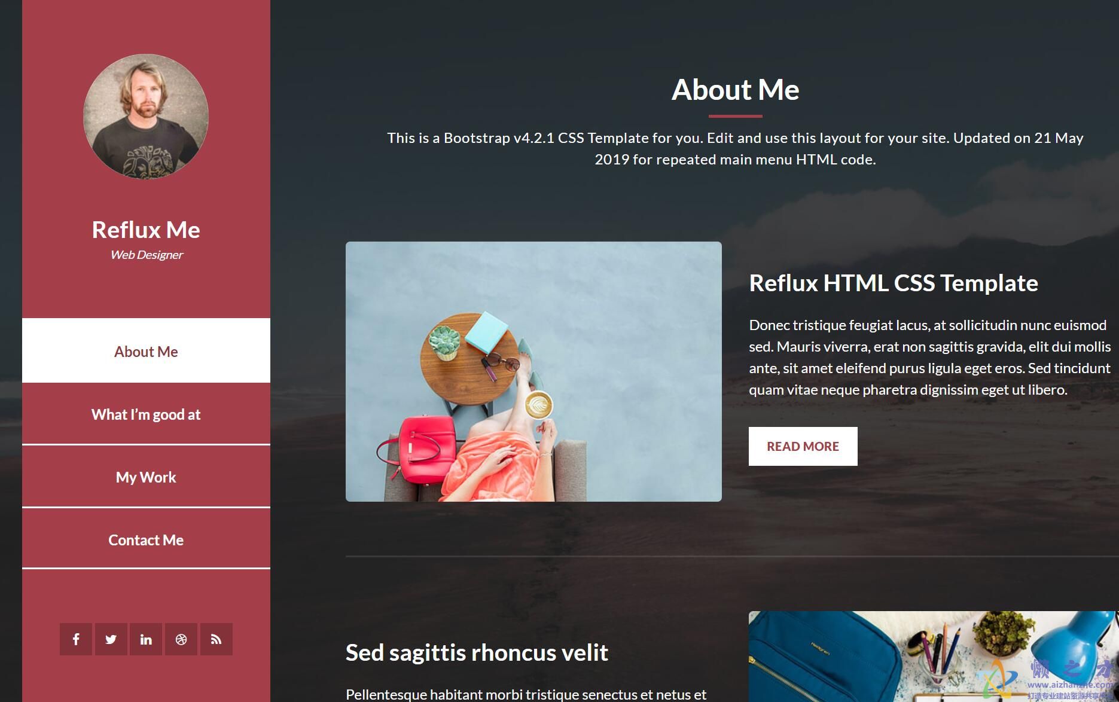
Task: Open the Dribbble social icon
Action: point(181,639)
